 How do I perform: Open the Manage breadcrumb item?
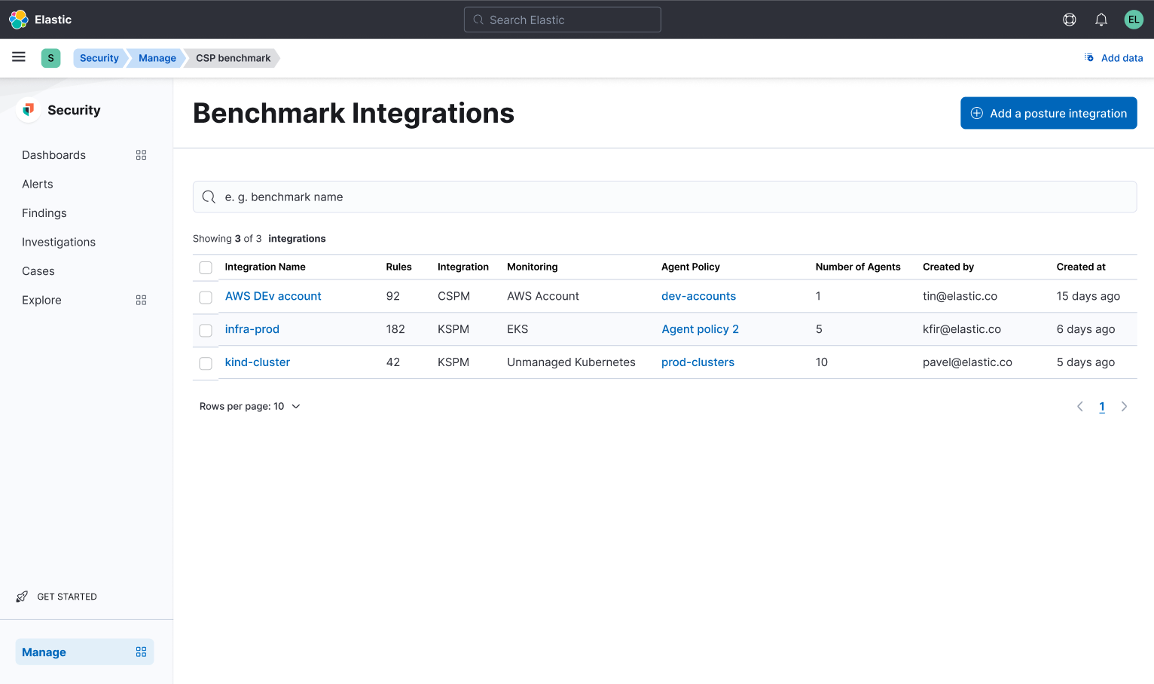tap(156, 57)
